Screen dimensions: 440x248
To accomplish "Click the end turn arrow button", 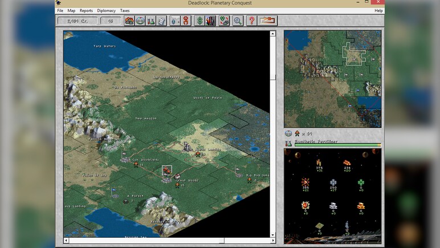I will click(x=267, y=21).
